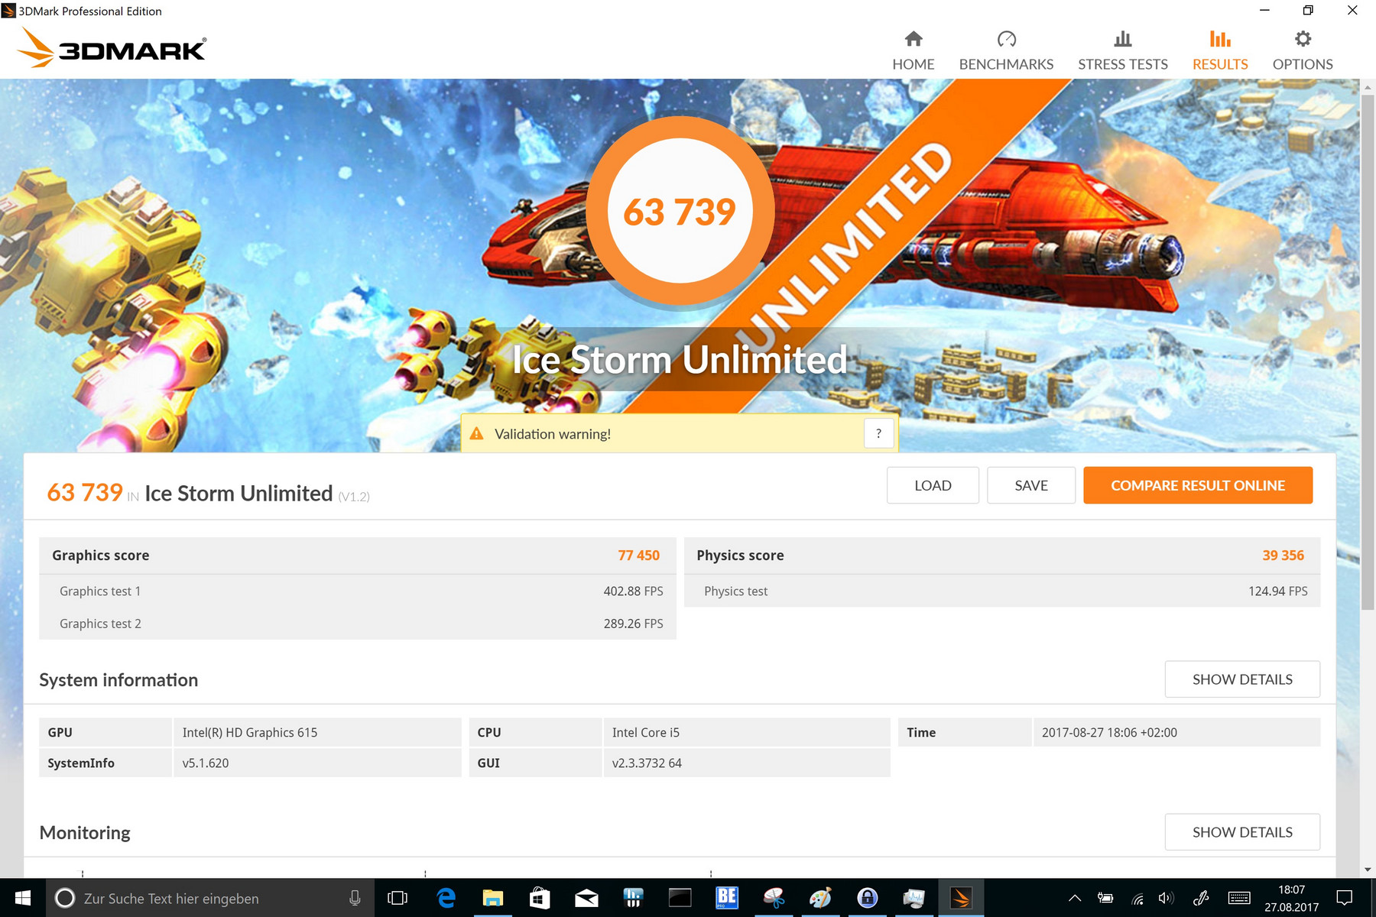Image resolution: width=1376 pixels, height=917 pixels.
Task: Open the touch keyboard tray icon
Action: pos(1239,898)
